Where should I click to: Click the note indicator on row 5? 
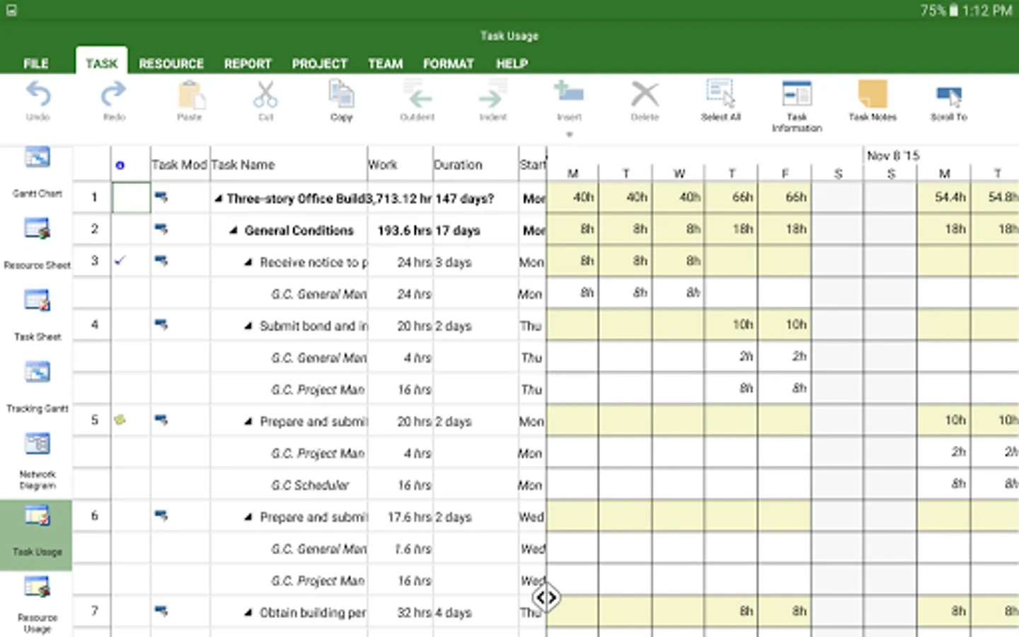pos(120,420)
